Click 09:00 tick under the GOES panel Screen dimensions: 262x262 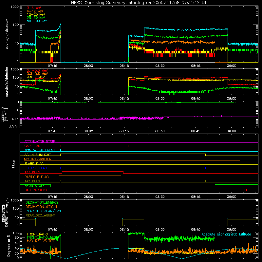(x=232, y=131)
